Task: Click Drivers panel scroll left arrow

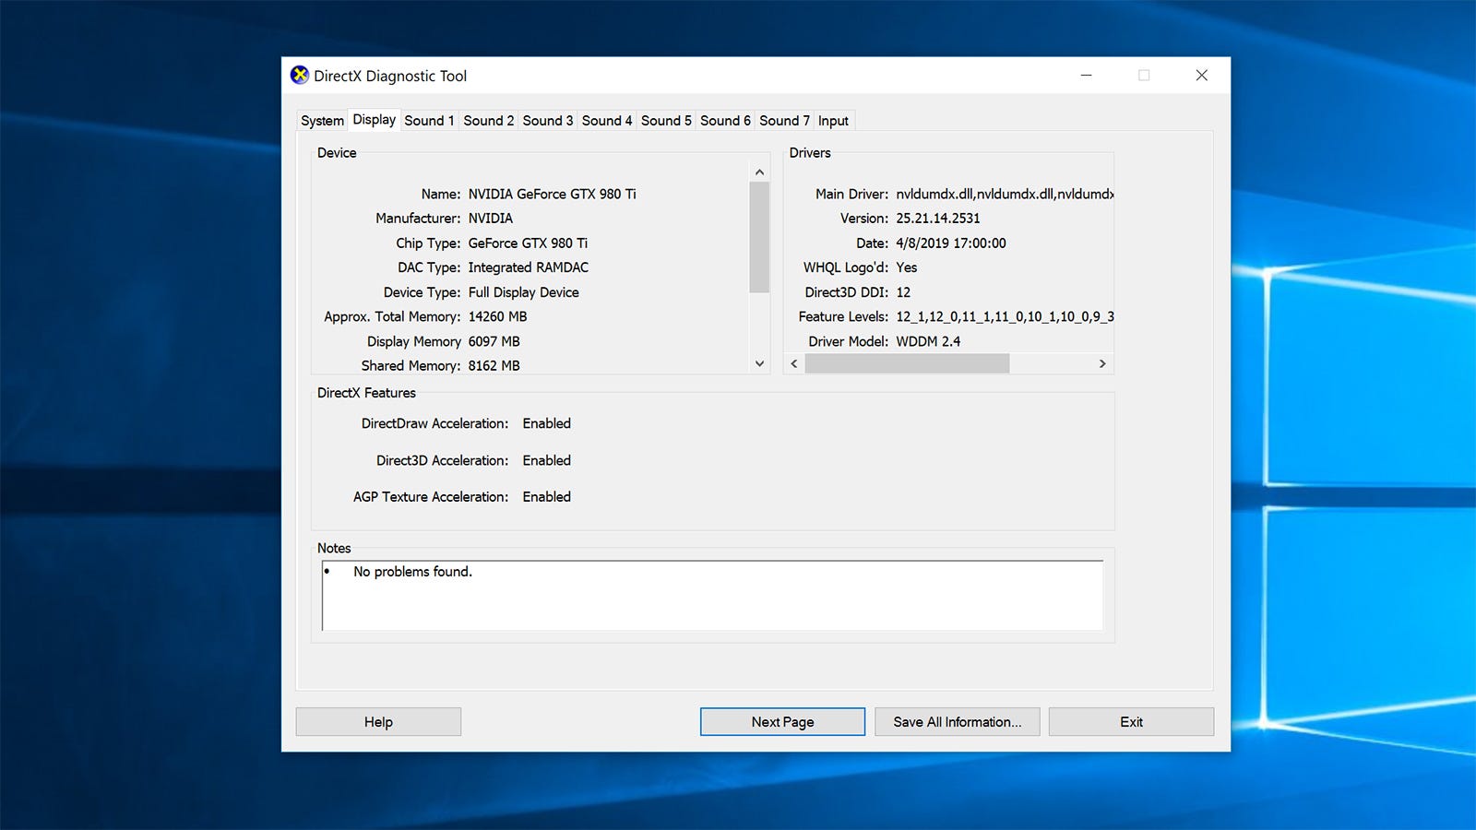Action: tap(794, 364)
